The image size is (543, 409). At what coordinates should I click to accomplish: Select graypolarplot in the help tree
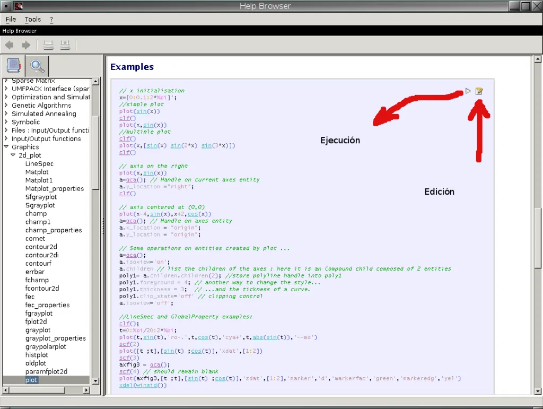click(46, 346)
